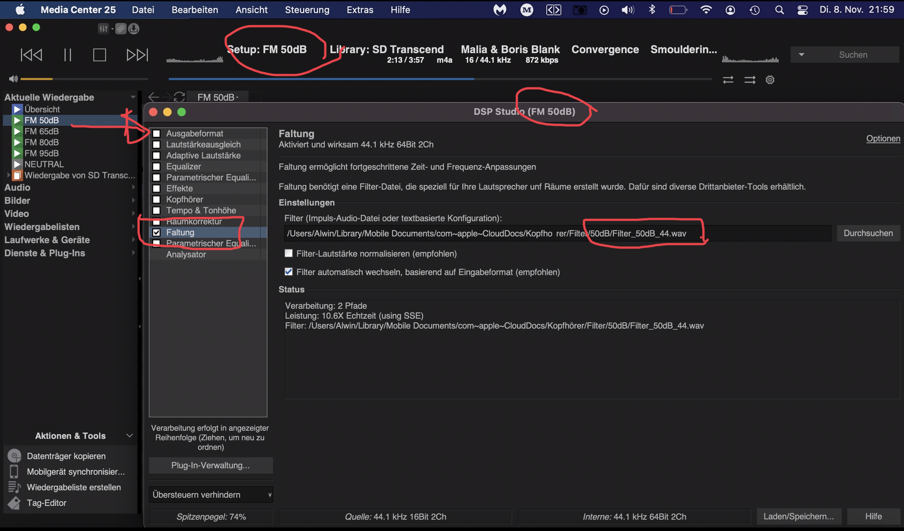Screen dimensions: 904x531
Task: Open the Extras menu
Action: (360, 10)
